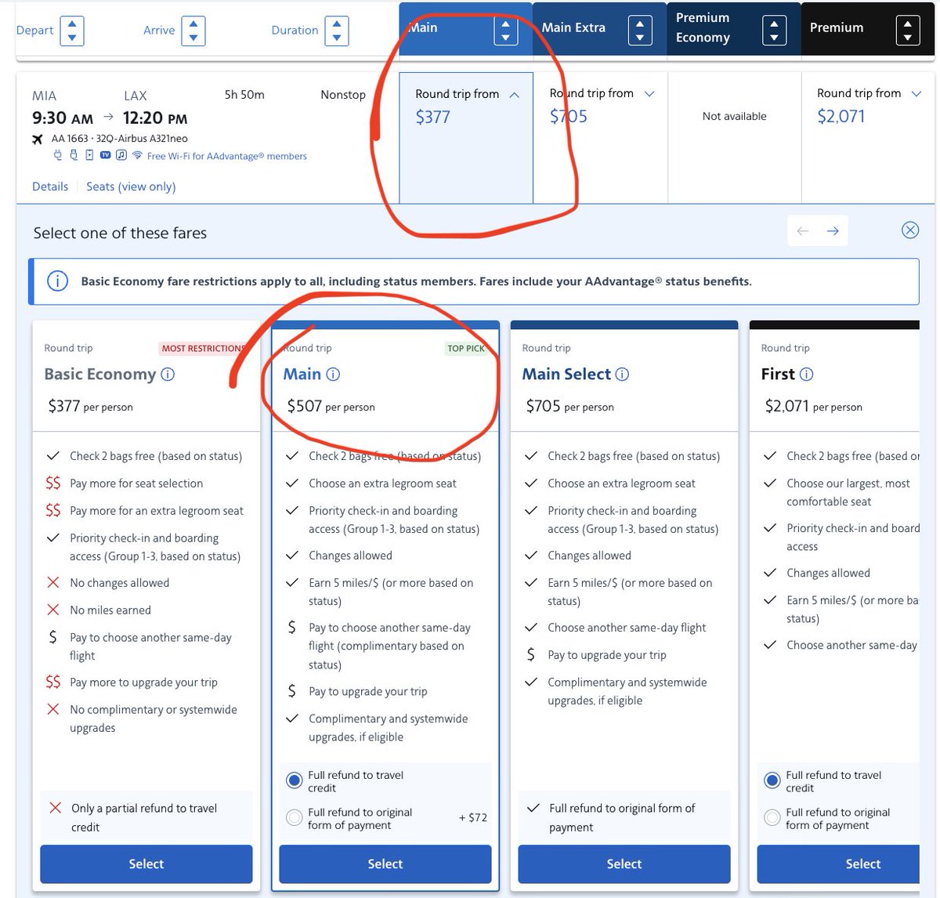Show next fares with the right arrow
The image size is (940, 898).
click(833, 231)
